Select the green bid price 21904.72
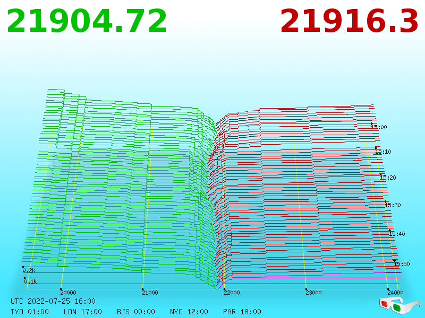 point(87,21)
